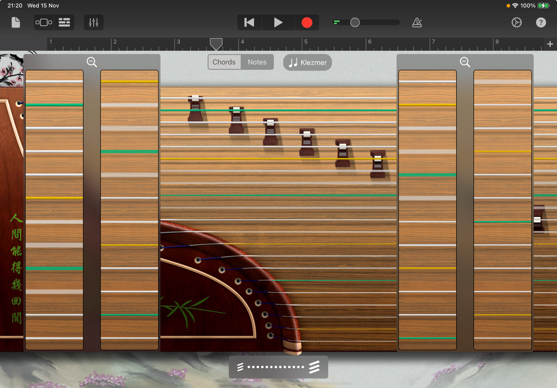Tap the Wi-Fi status icon
This screenshot has width=557, height=388.
pos(515,6)
